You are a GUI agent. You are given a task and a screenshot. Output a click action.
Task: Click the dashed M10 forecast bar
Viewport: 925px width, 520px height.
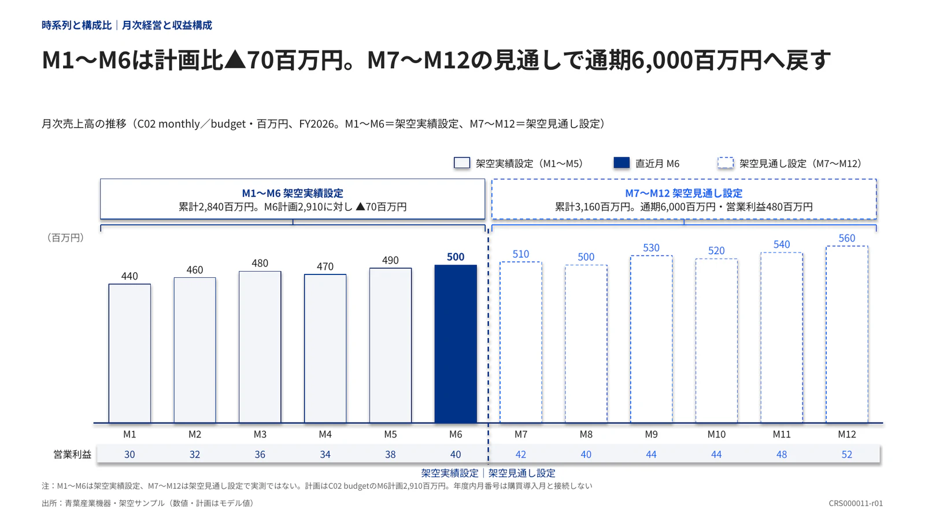tap(716, 341)
